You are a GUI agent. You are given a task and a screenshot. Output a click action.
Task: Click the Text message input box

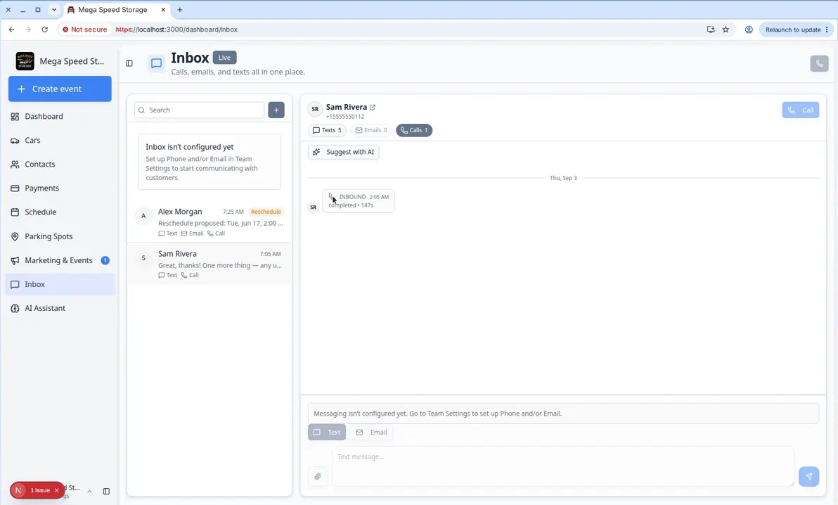[563, 466]
